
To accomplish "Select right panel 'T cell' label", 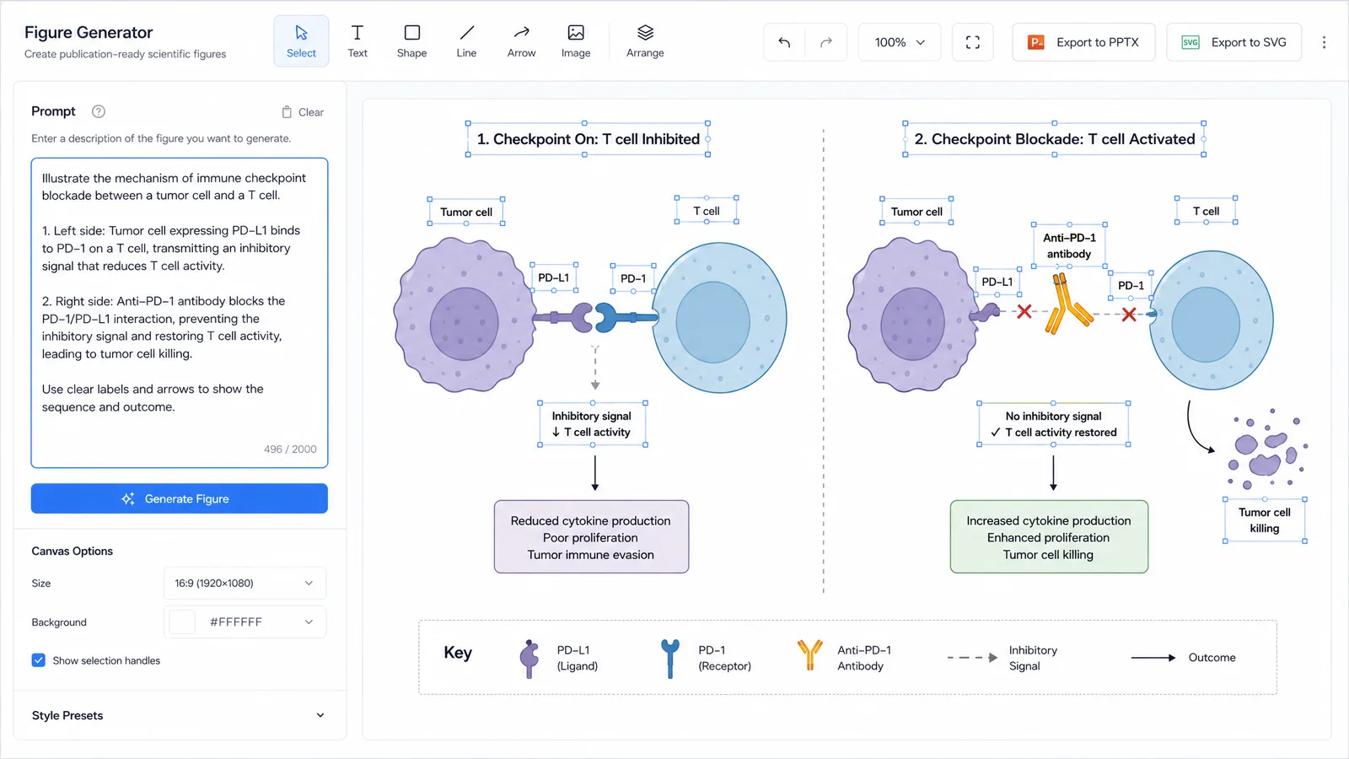I will (x=1206, y=211).
